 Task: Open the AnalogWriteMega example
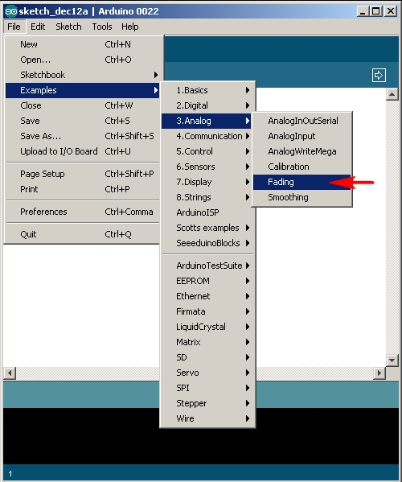point(301,151)
